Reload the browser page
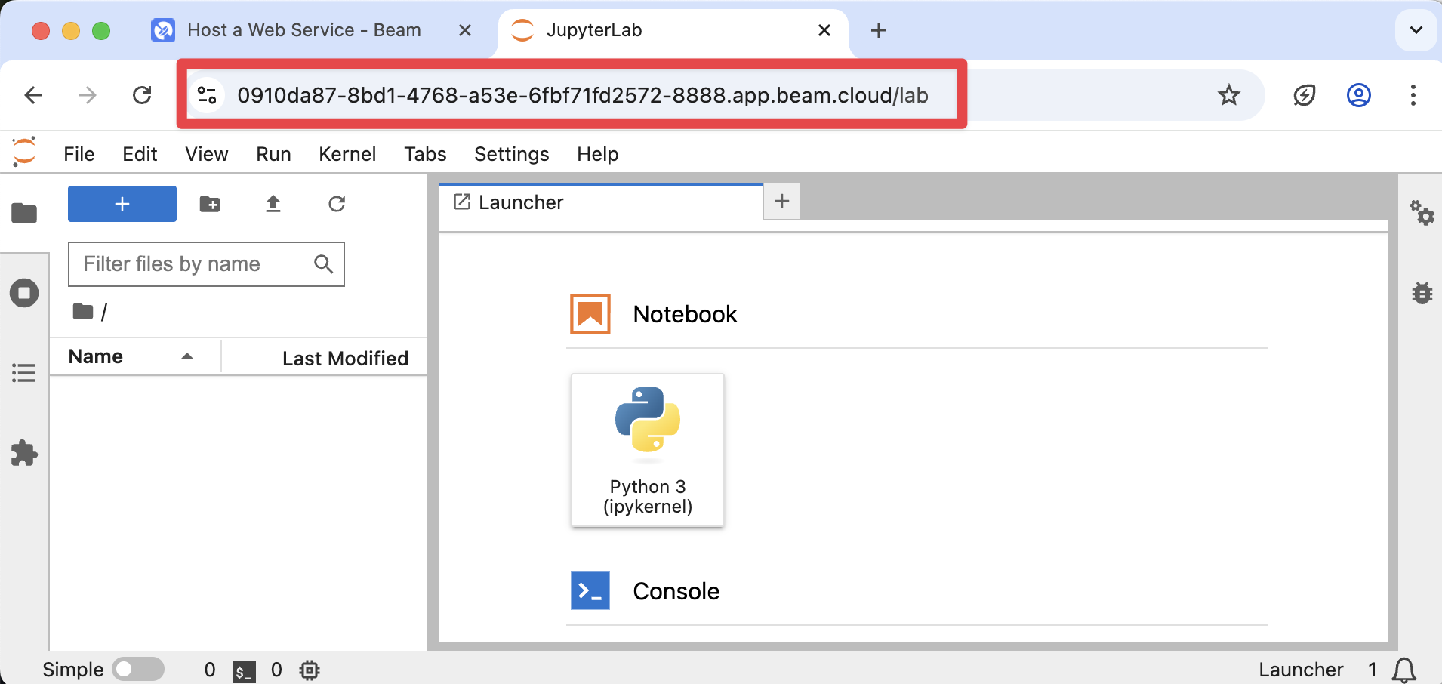 click(x=142, y=95)
